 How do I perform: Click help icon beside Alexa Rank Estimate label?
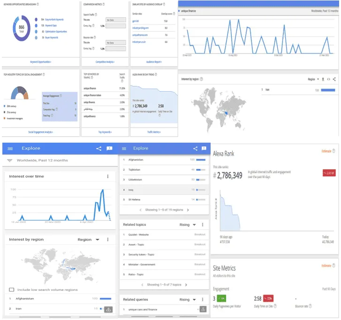point(333,151)
